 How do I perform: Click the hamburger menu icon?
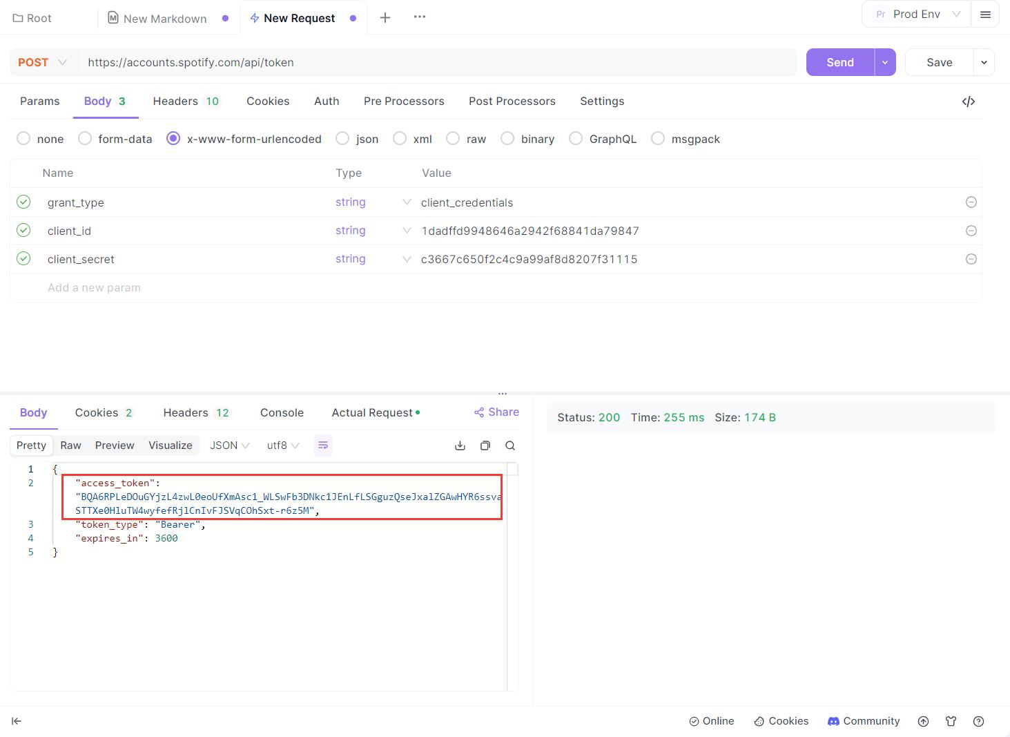985,15
